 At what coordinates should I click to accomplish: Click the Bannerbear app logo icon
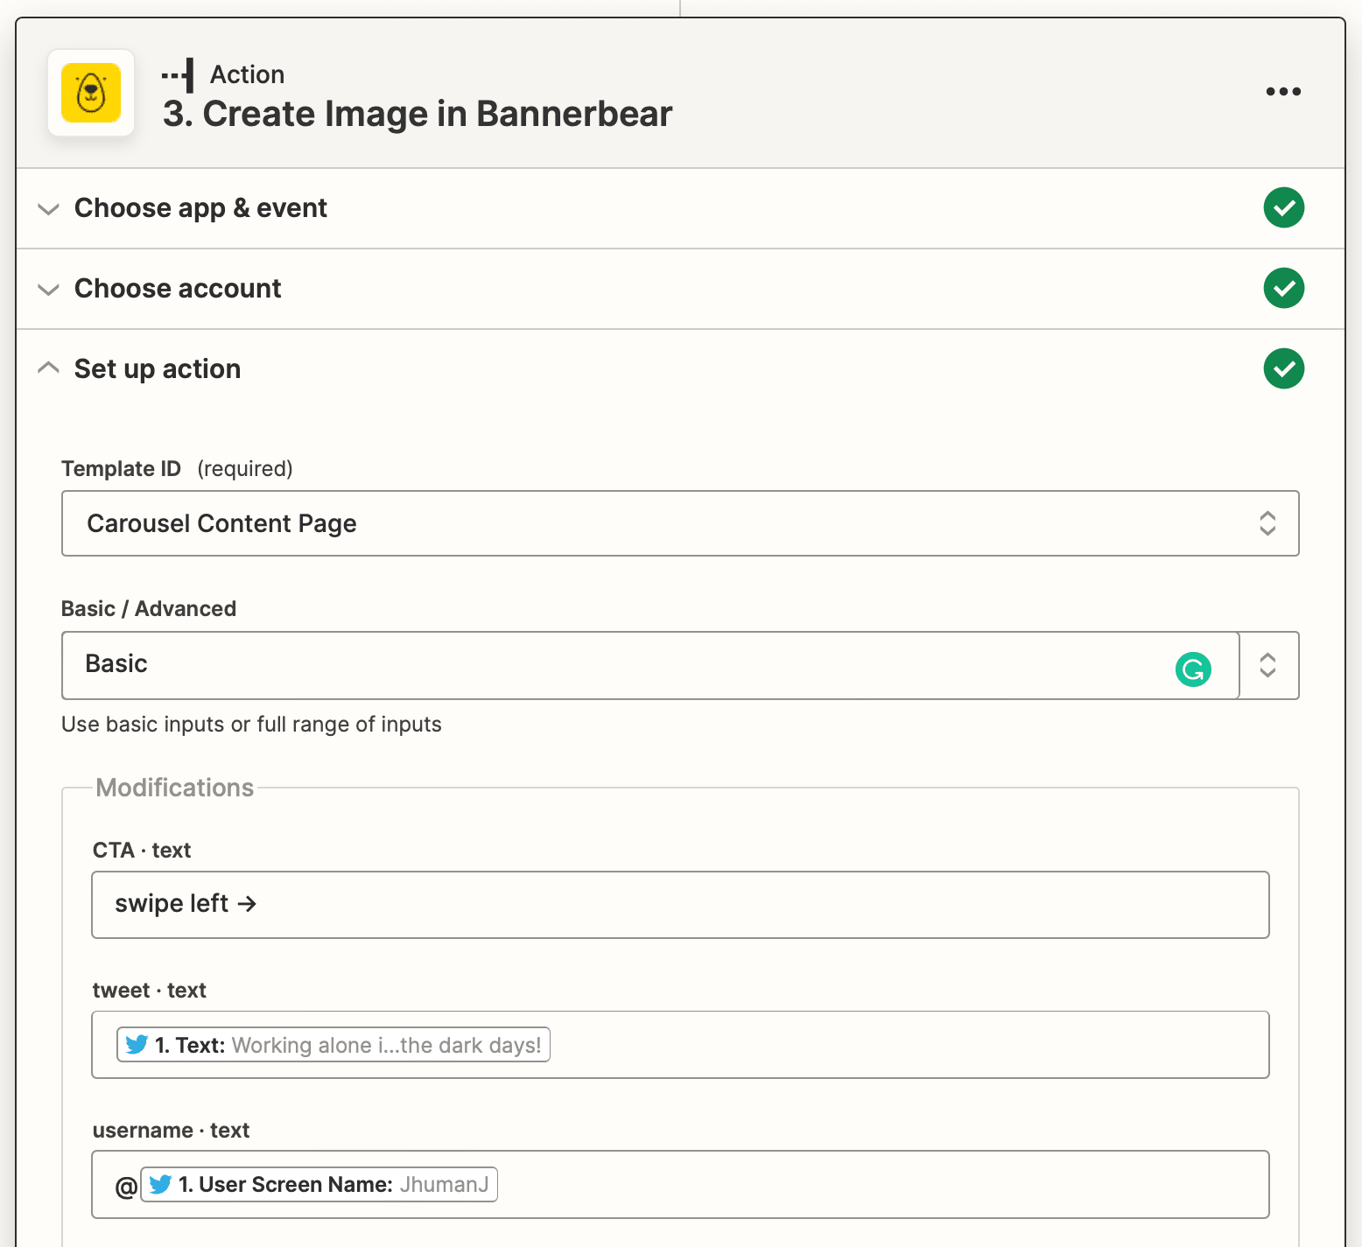tap(91, 93)
